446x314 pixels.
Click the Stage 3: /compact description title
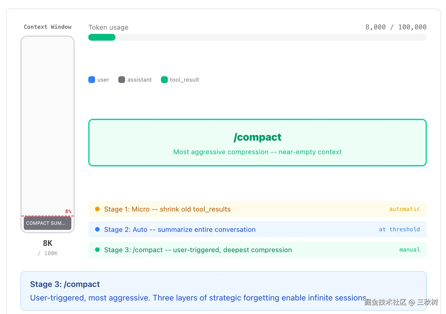[x=65, y=284]
